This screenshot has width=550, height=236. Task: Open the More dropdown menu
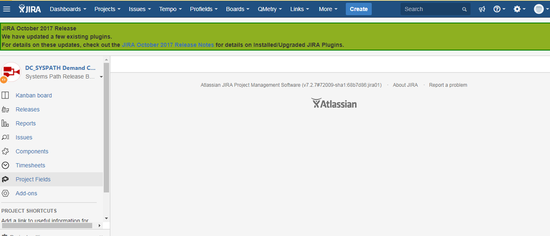(328, 9)
